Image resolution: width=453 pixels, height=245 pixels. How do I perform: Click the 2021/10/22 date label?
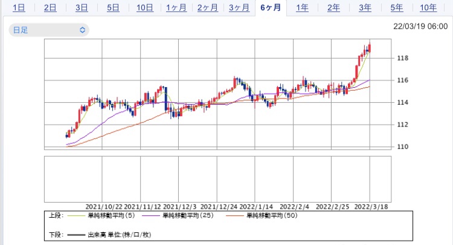[x=104, y=207]
